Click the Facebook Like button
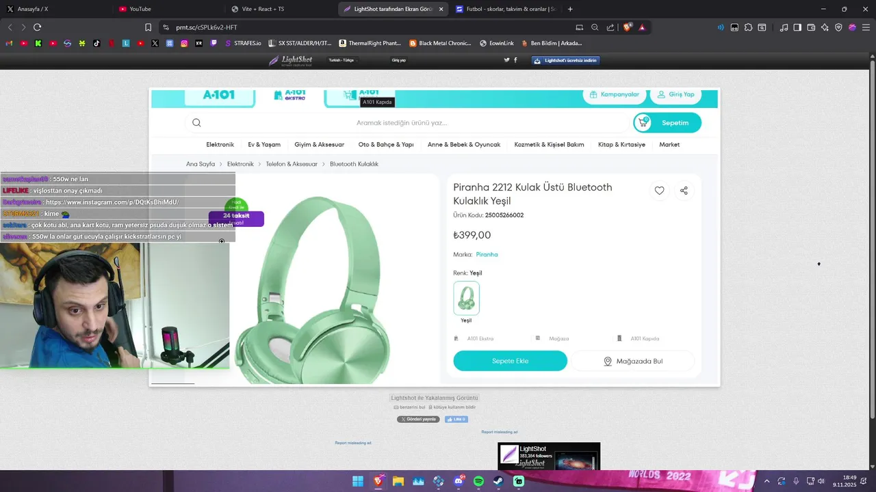 (456, 419)
